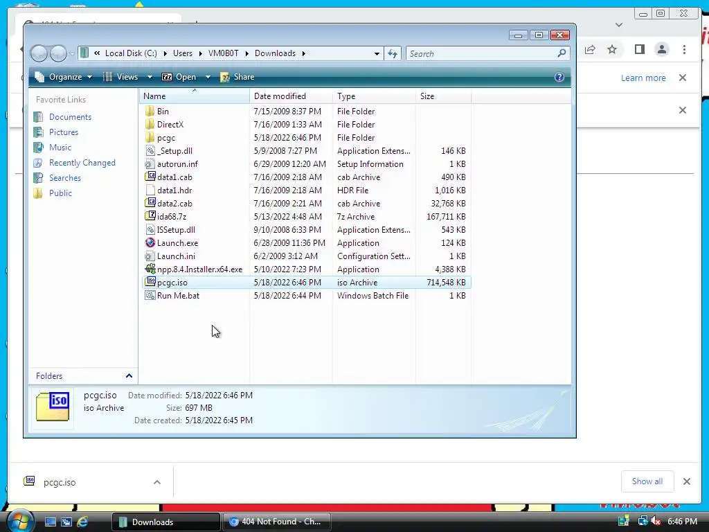
Task: Open Chrome side panel icon
Action: (639, 49)
